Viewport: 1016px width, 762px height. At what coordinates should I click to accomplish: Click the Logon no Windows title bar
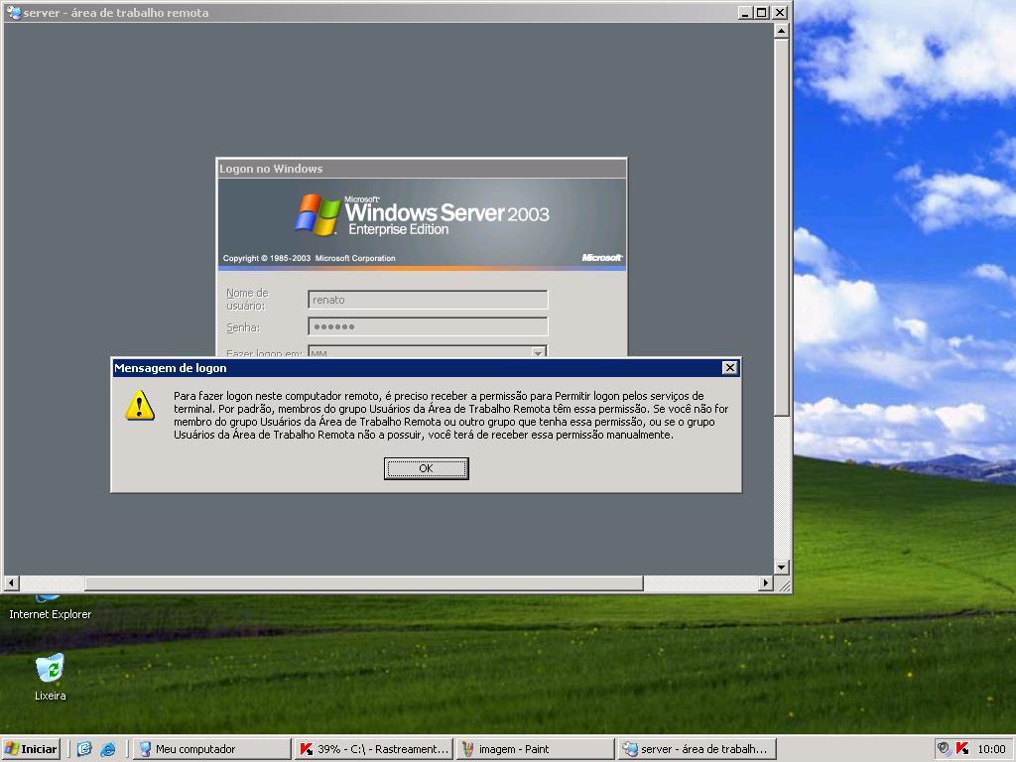[422, 169]
